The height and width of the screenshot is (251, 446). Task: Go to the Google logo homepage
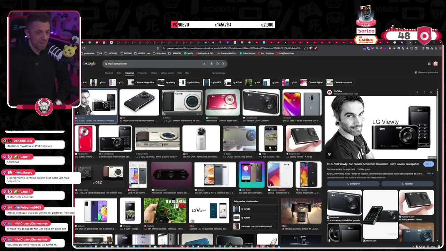click(89, 63)
